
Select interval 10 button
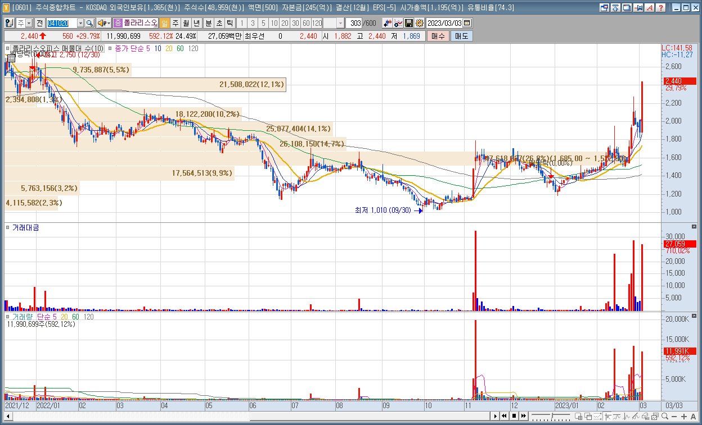pos(274,23)
